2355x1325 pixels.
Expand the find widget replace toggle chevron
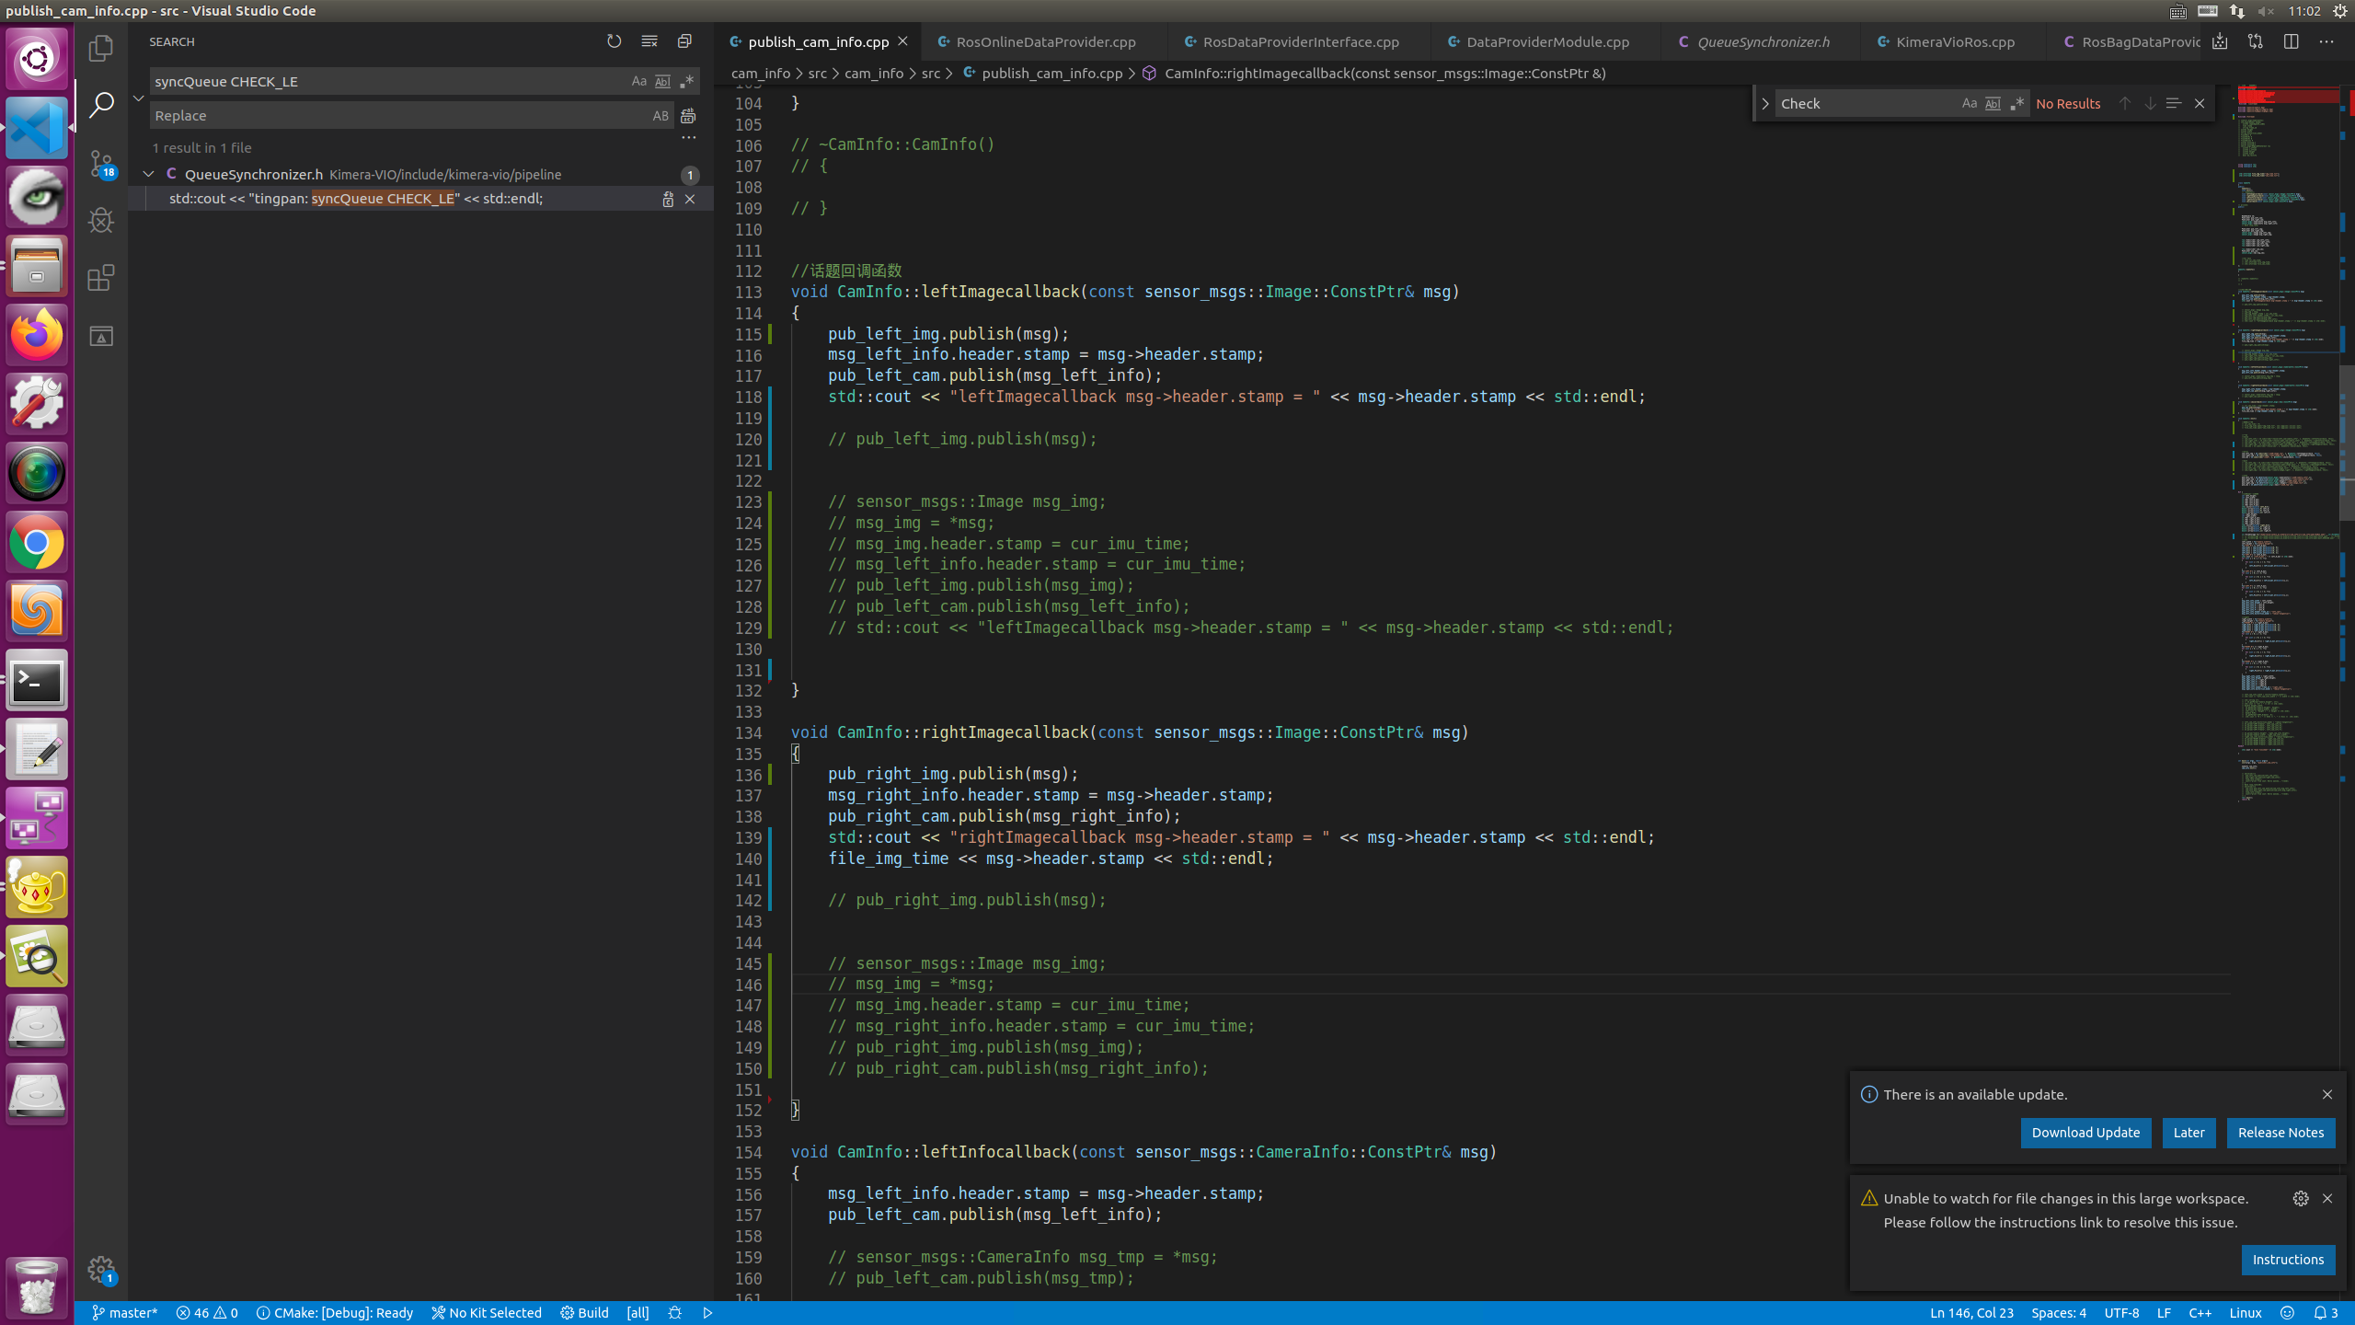click(x=139, y=98)
